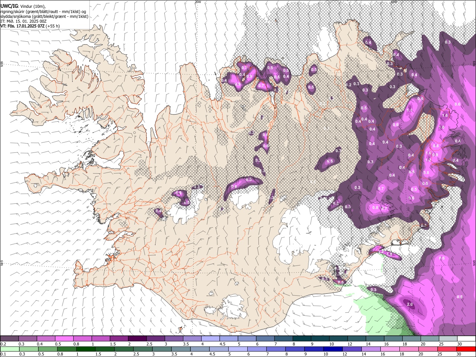Click the 2.0 precipitation value on the map
The height and width of the screenshot is (357, 476).
tap(410, 304)
